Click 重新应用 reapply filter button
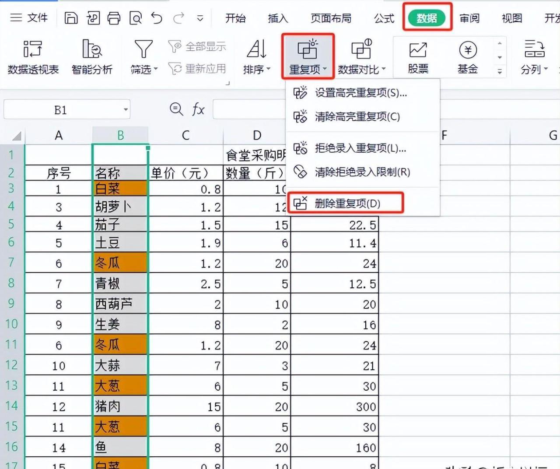This screenshot has height=469, width=560. [x=197, y=69]
